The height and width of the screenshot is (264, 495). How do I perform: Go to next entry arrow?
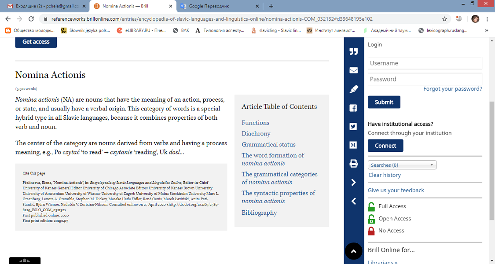[x=354, y=182]
